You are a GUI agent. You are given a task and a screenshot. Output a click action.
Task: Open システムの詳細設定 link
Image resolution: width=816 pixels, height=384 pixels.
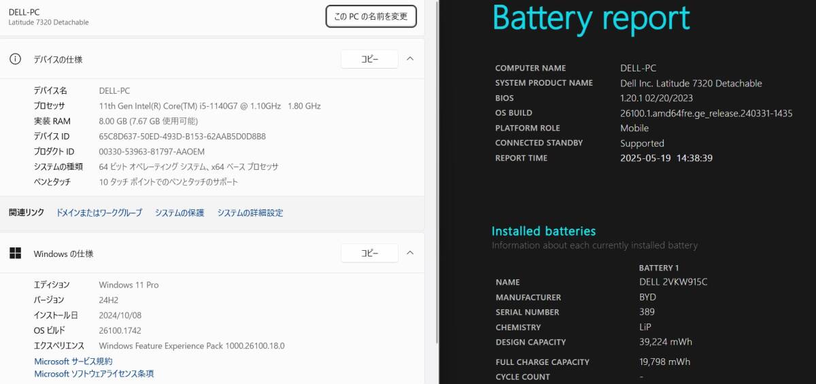pyautogui.click(x=250, y=213)
